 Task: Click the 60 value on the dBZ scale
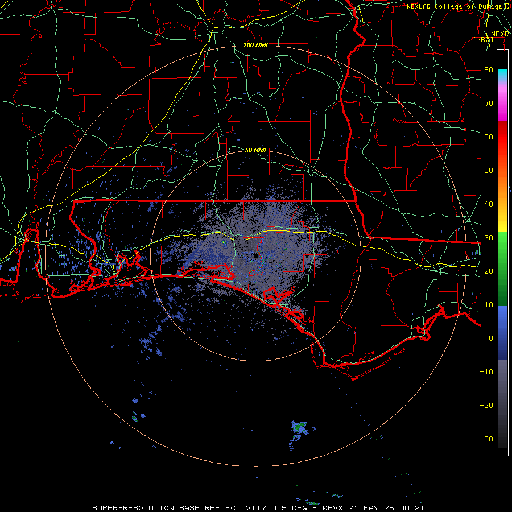[489, 137]
